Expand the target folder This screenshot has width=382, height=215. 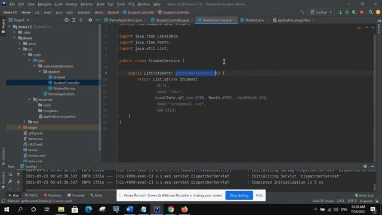coord(19,127)
